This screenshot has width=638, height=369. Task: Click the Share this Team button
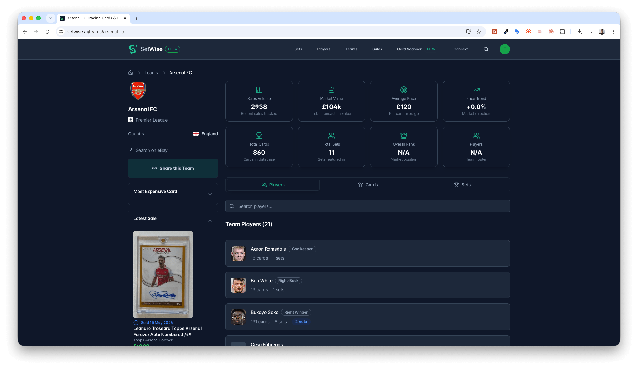click(x=173, y=168)
